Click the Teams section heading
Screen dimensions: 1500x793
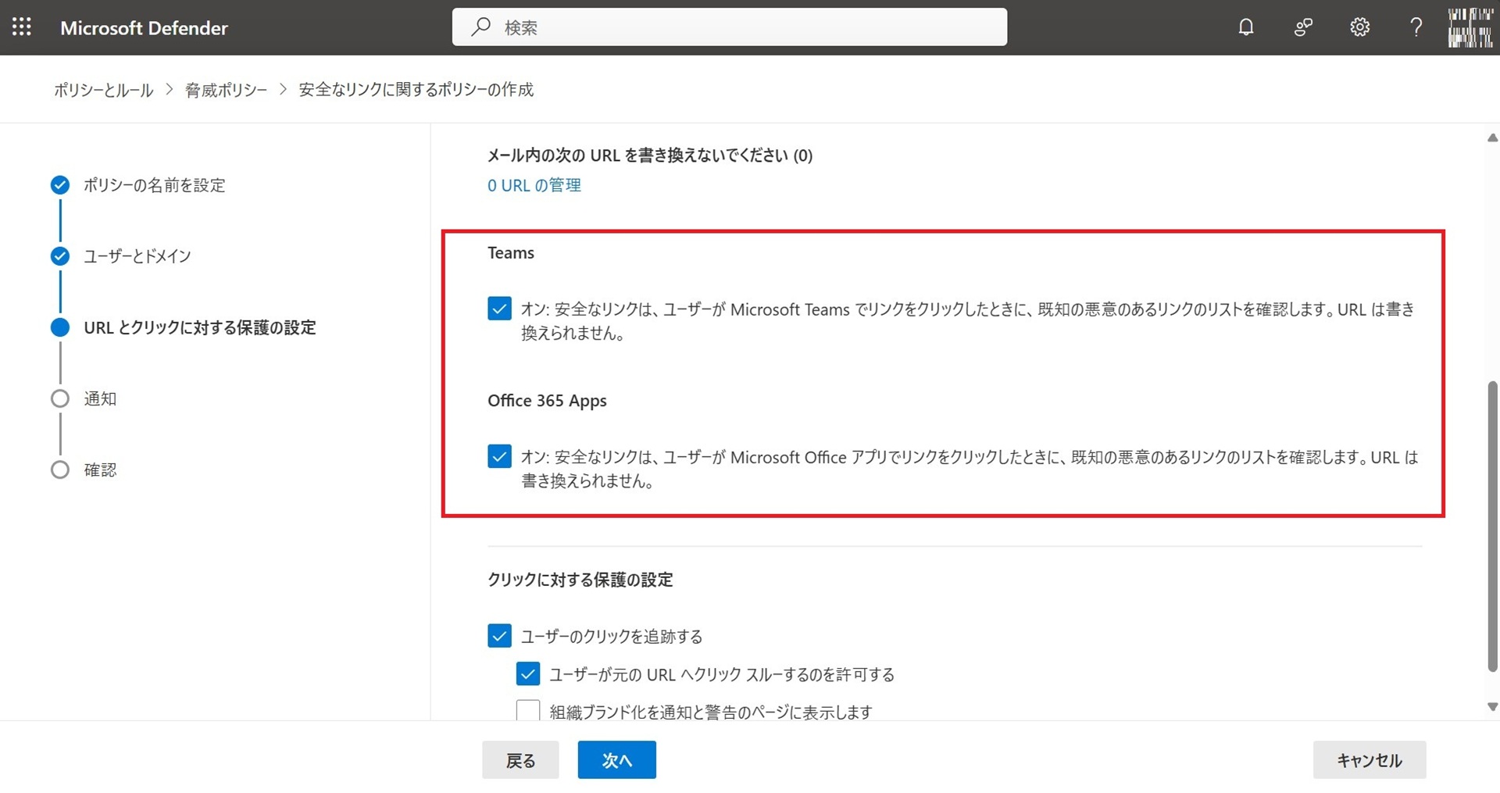(511, 253)
